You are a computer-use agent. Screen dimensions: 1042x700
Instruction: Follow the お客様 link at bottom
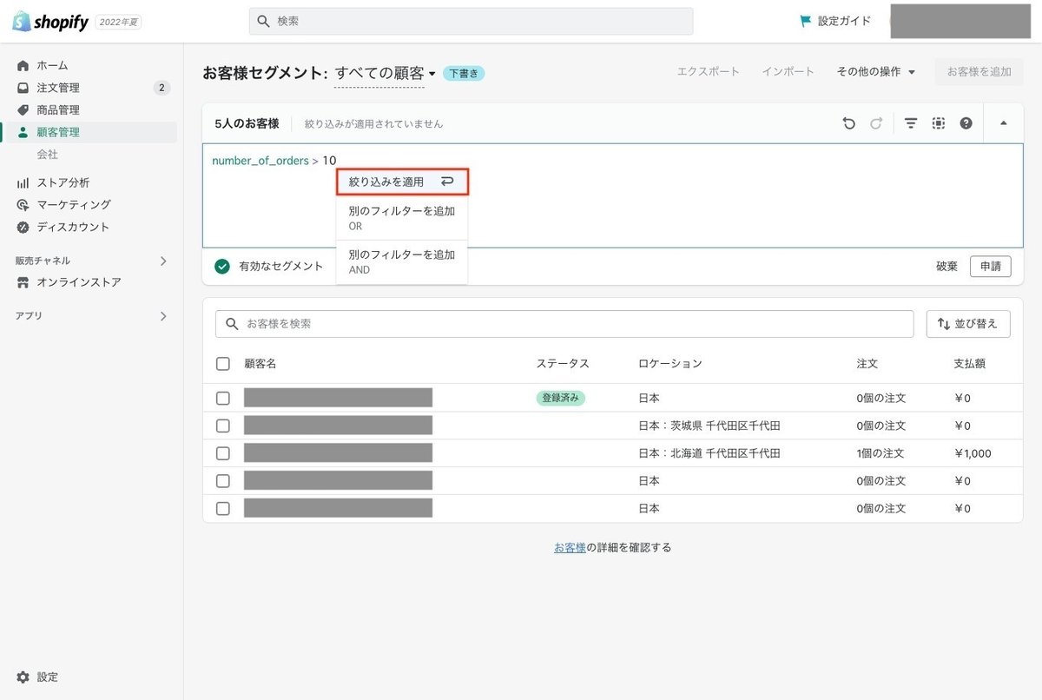[x=570, y=547]
